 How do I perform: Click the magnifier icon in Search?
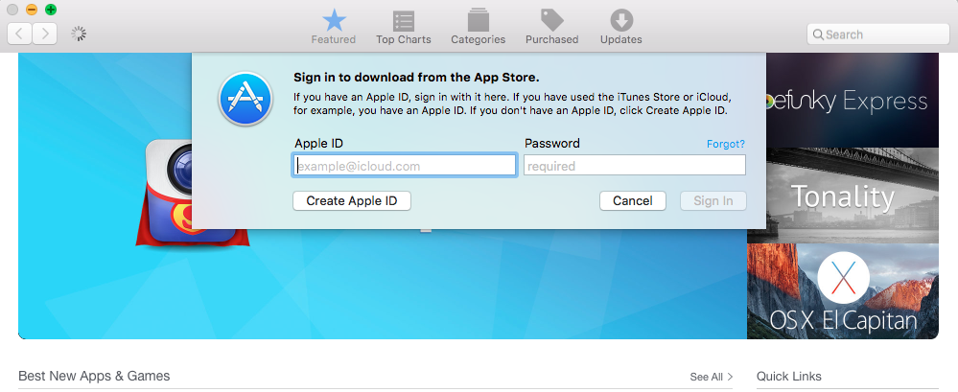tap(818, 35)
